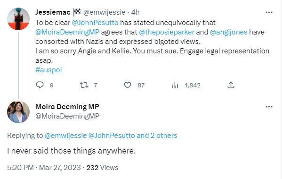The width and height of the screenshot is (282, 179).
Task: Open the view analytics bar chart icon
Action: pos(175,85)
